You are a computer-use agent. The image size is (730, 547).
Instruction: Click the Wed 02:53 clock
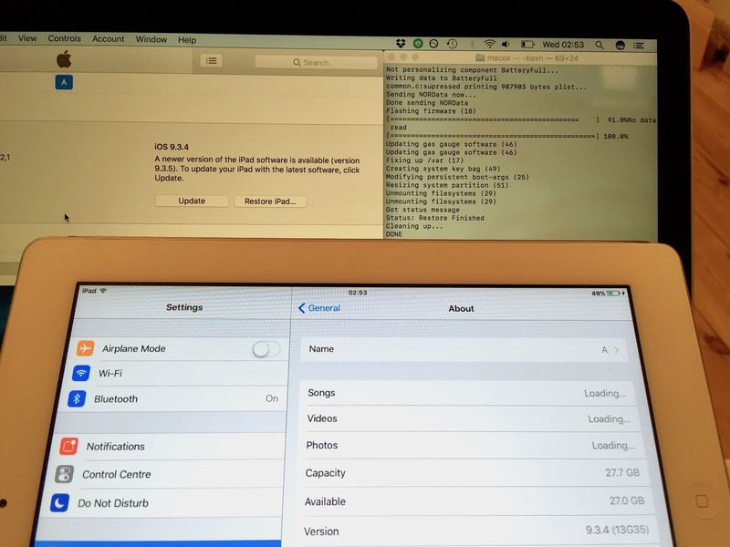[563, 45]
